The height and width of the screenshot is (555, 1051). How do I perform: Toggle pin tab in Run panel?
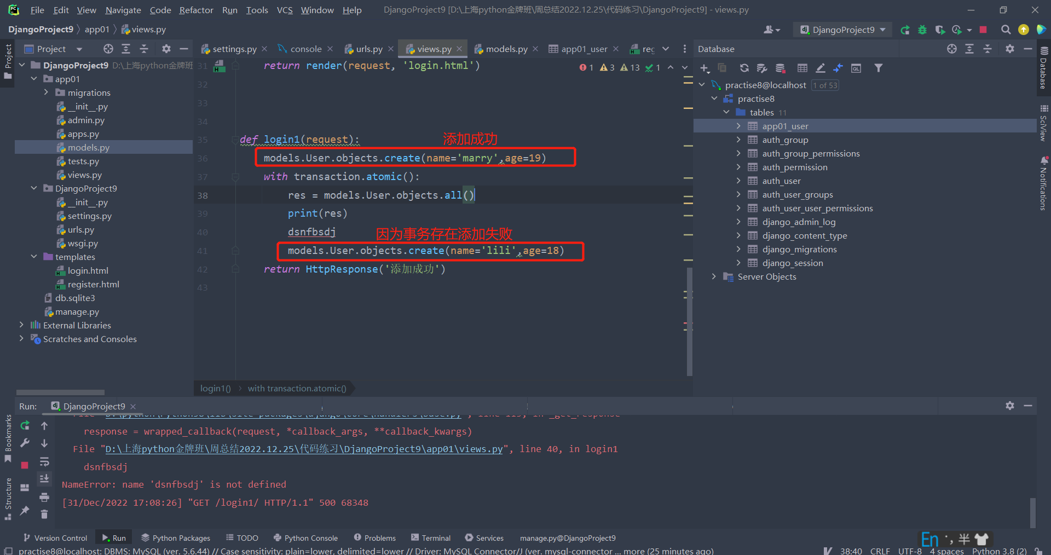(x=25, y=510)
